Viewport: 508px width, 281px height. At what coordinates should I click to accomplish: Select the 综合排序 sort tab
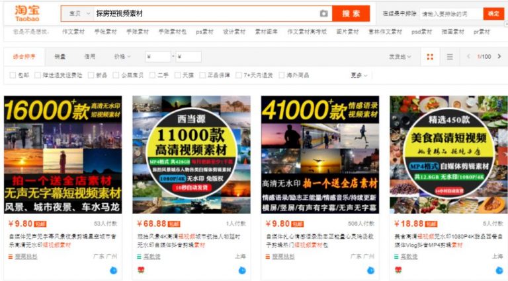24,57
